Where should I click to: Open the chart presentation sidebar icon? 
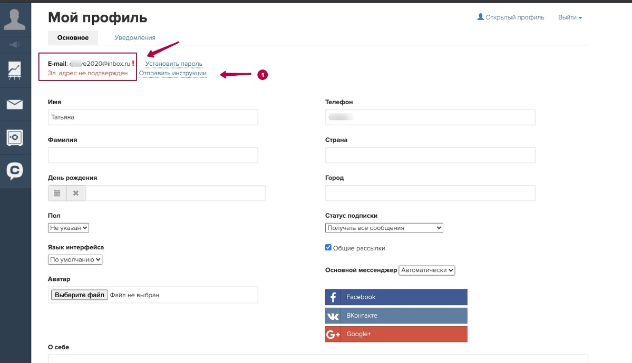(15, 71)
